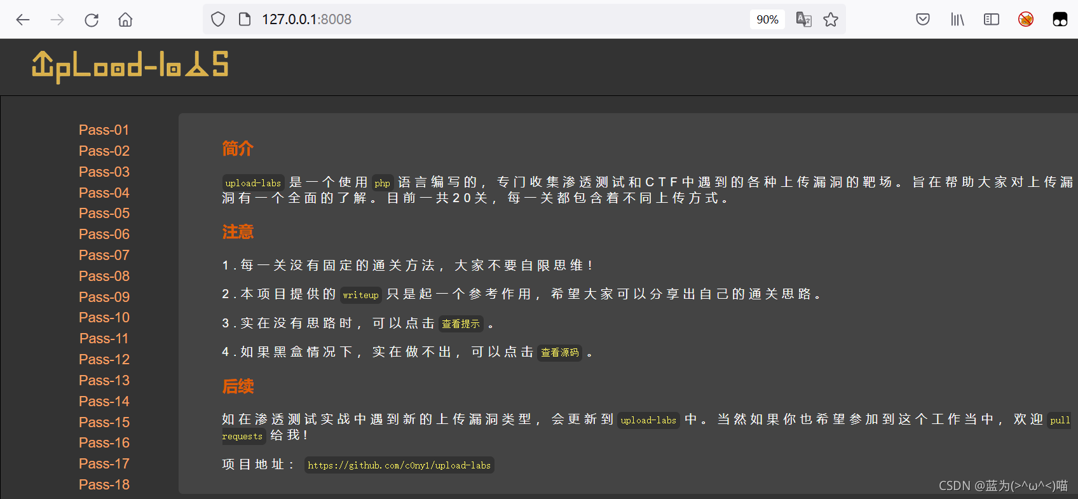
Task: Click the php code tag
Action: pos(383,183)
